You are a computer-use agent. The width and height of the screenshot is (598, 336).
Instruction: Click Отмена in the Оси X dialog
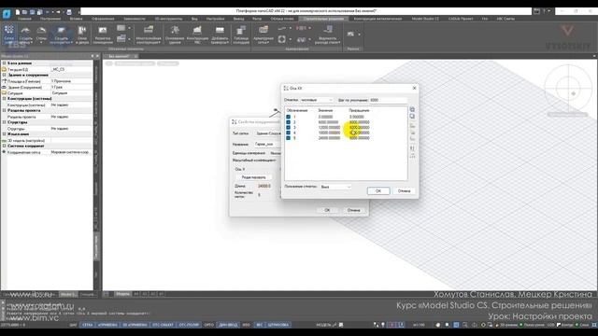[x=404, y=190]
